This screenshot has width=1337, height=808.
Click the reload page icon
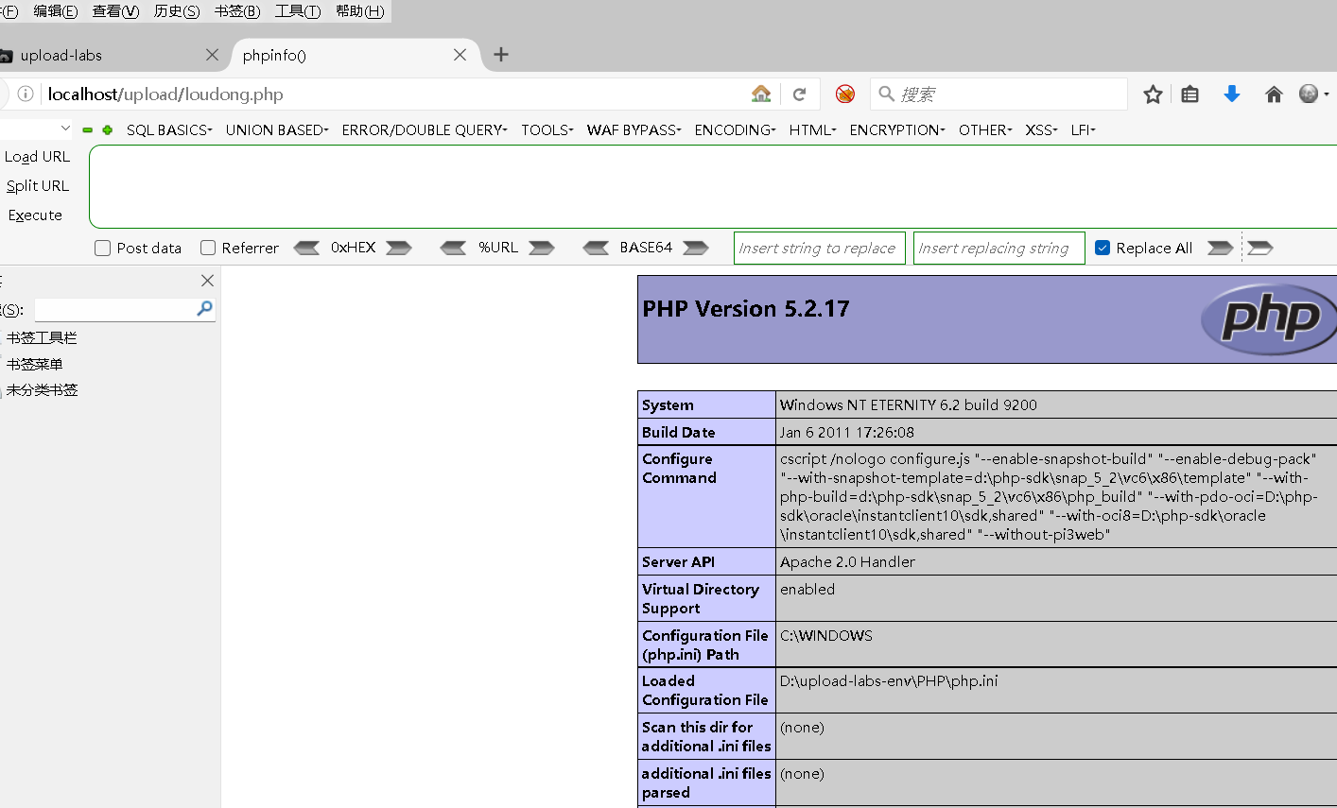point(799,95)
